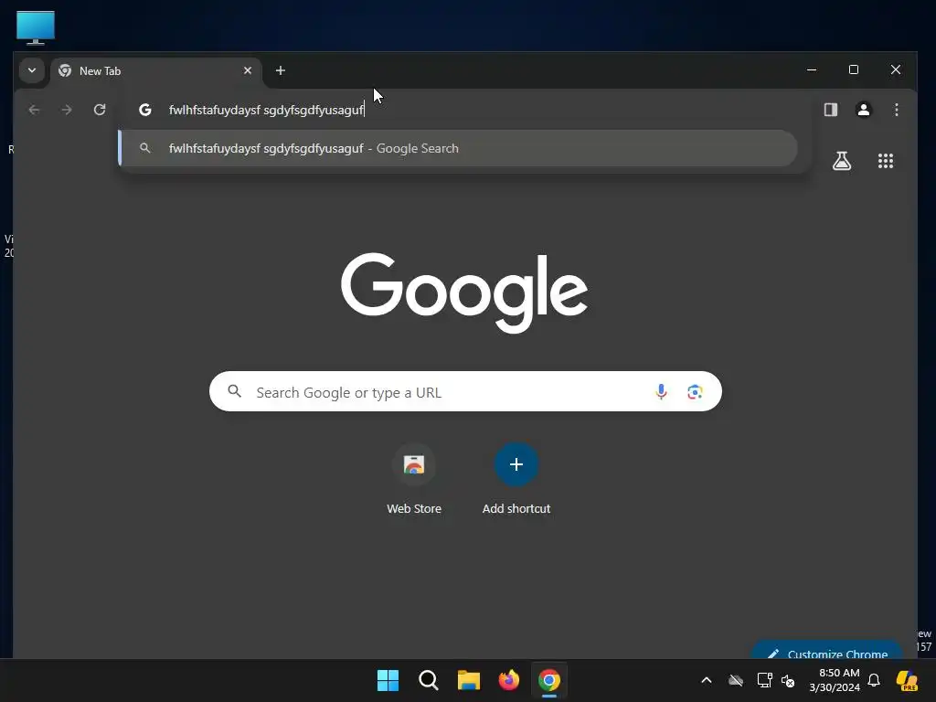The image size is (936, 702).
Task: Open the Chrome profile avatar menu
Action: (864, 110)
